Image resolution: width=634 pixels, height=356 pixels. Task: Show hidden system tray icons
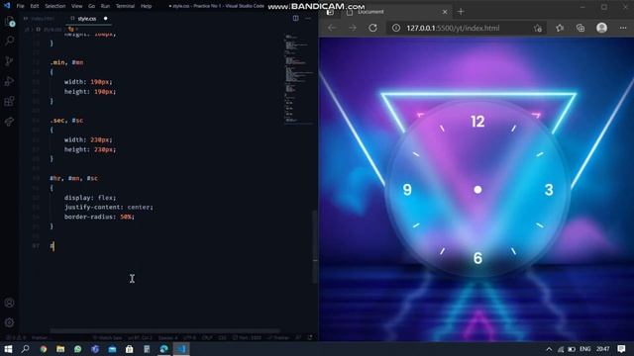549,349
